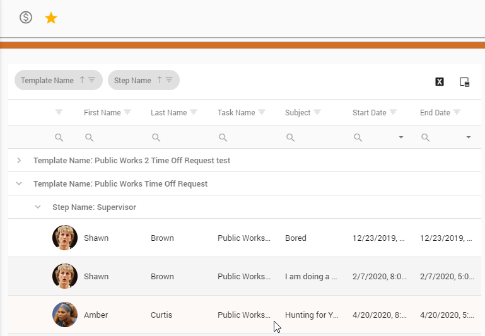This screenshot has width=485, height=336.
Task: Open Subject column filter icon
Action: tap(317, 112)
